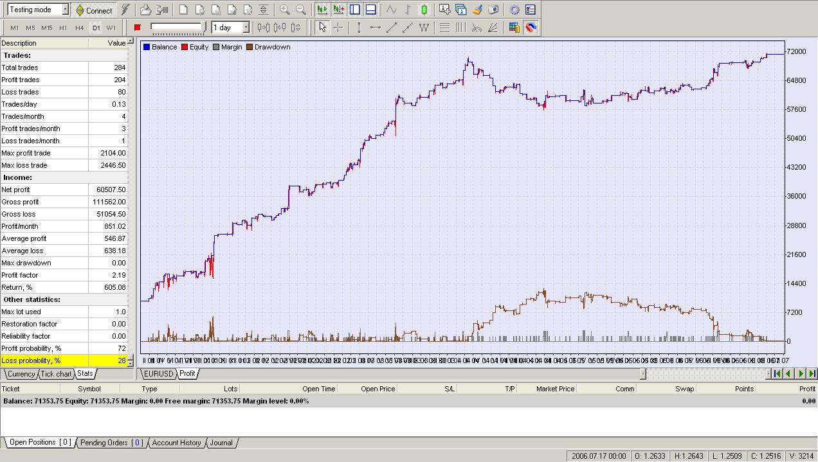Click the zoom out magnifier icon
This screenshot has width=818, height=462.
tap(300, 10)
